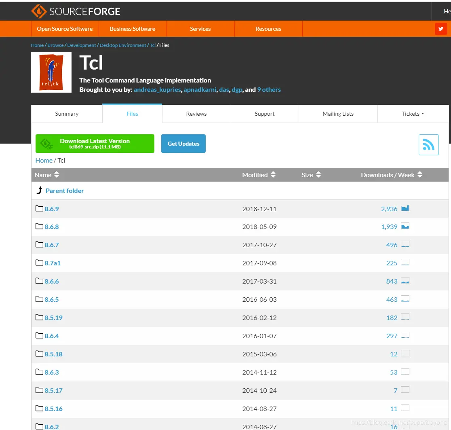Click folder icon for 8.6.5

40,299
